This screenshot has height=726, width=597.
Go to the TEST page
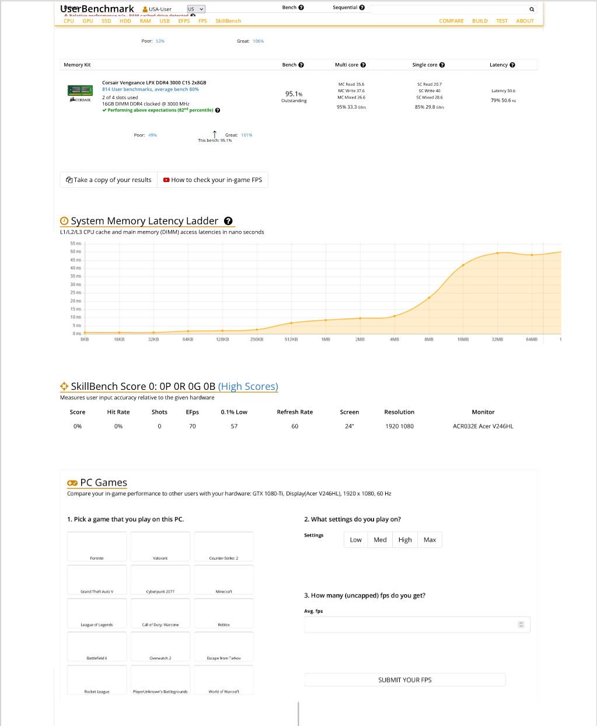(x=502, y=21)
